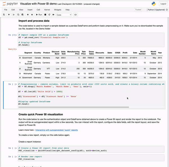The height and width of the screenshot is (167, 169).
Task: Click the September month name cell
Action: (152, 74)
